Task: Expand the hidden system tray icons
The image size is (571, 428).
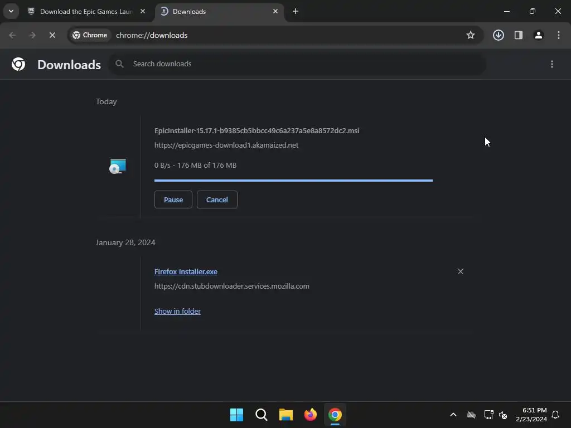Action: (453, 415)
